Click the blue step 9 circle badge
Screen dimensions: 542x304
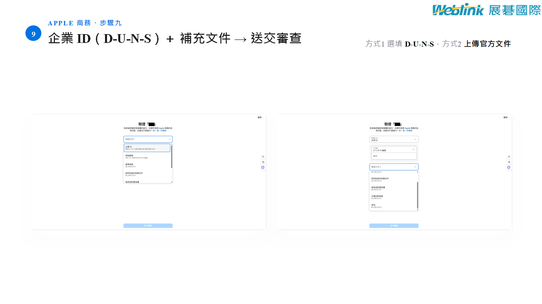coord(33,33)
